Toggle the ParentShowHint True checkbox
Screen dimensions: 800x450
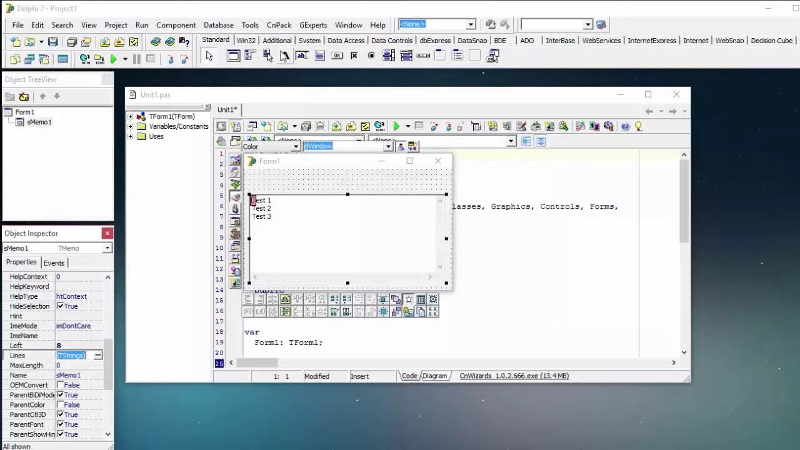(61, 434)
